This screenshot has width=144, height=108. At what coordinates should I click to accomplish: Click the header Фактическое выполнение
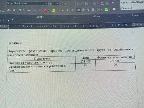[115, 57]
